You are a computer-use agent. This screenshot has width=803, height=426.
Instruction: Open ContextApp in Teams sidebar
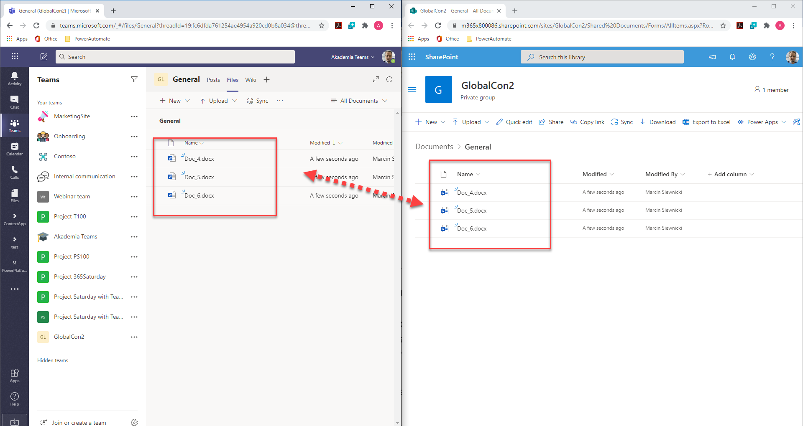click(x=15, y=219)
